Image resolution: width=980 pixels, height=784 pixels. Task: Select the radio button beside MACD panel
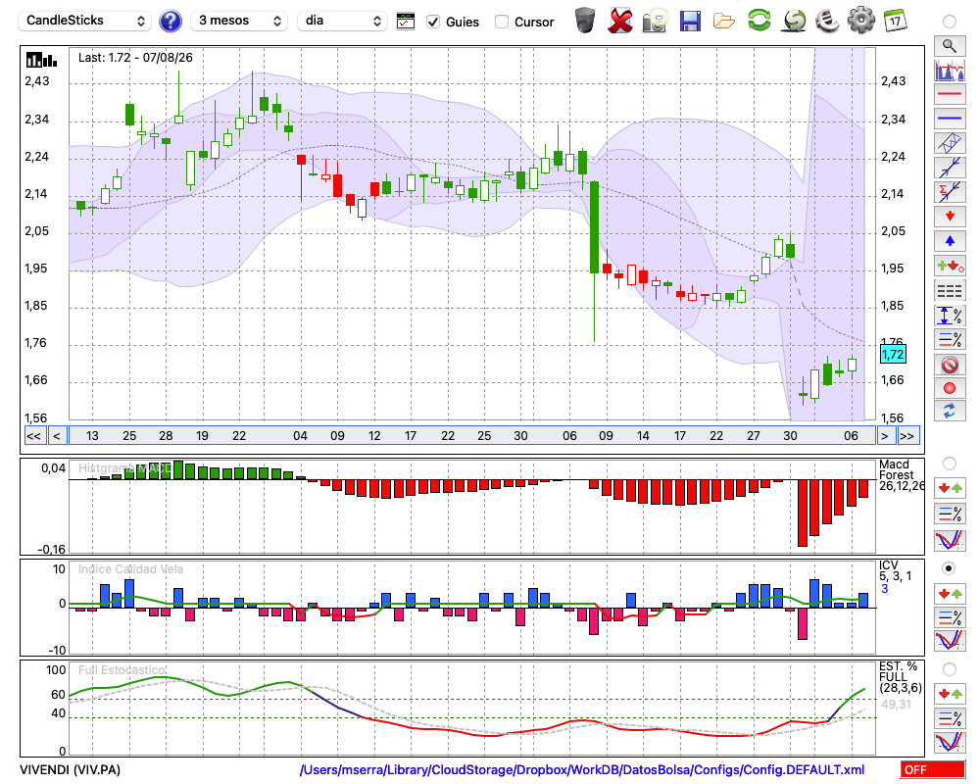point(949,464)
